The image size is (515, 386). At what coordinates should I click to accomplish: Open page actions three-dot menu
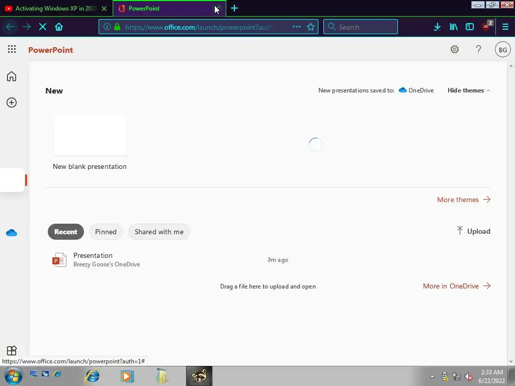(x=297, y=27)
